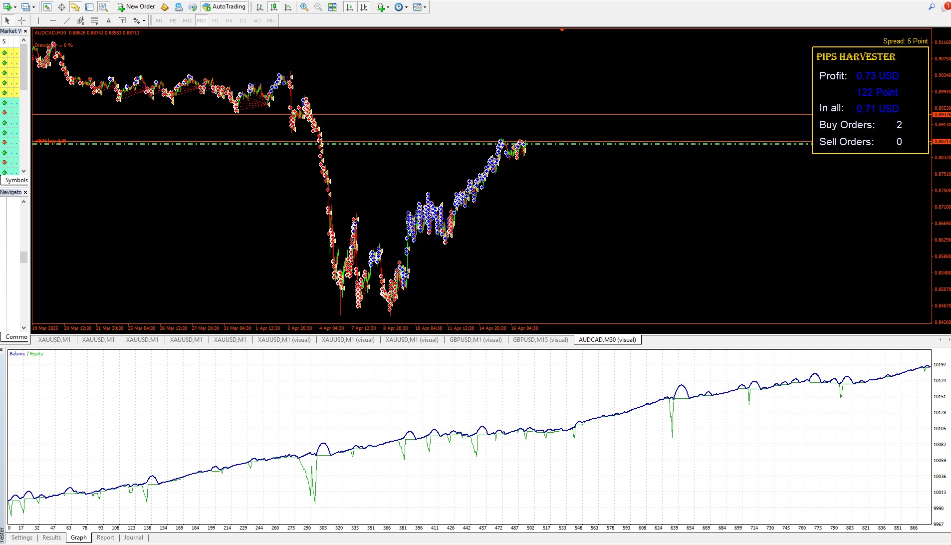Select the M1 timeframe button

pyautogui.click(x=159, y=20)
